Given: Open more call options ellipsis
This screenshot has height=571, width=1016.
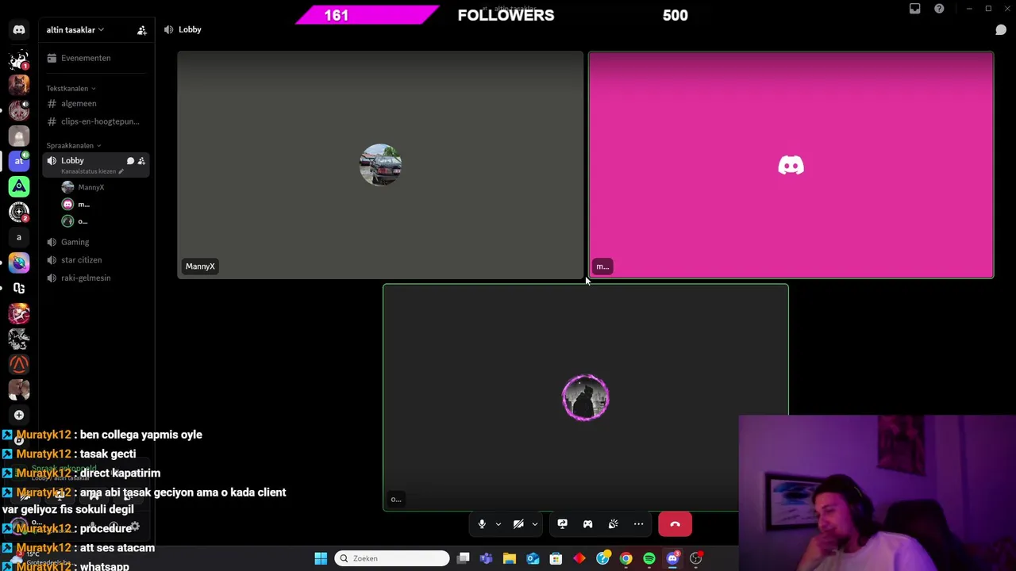Looking at the screenshot, I should click(638, 524).
